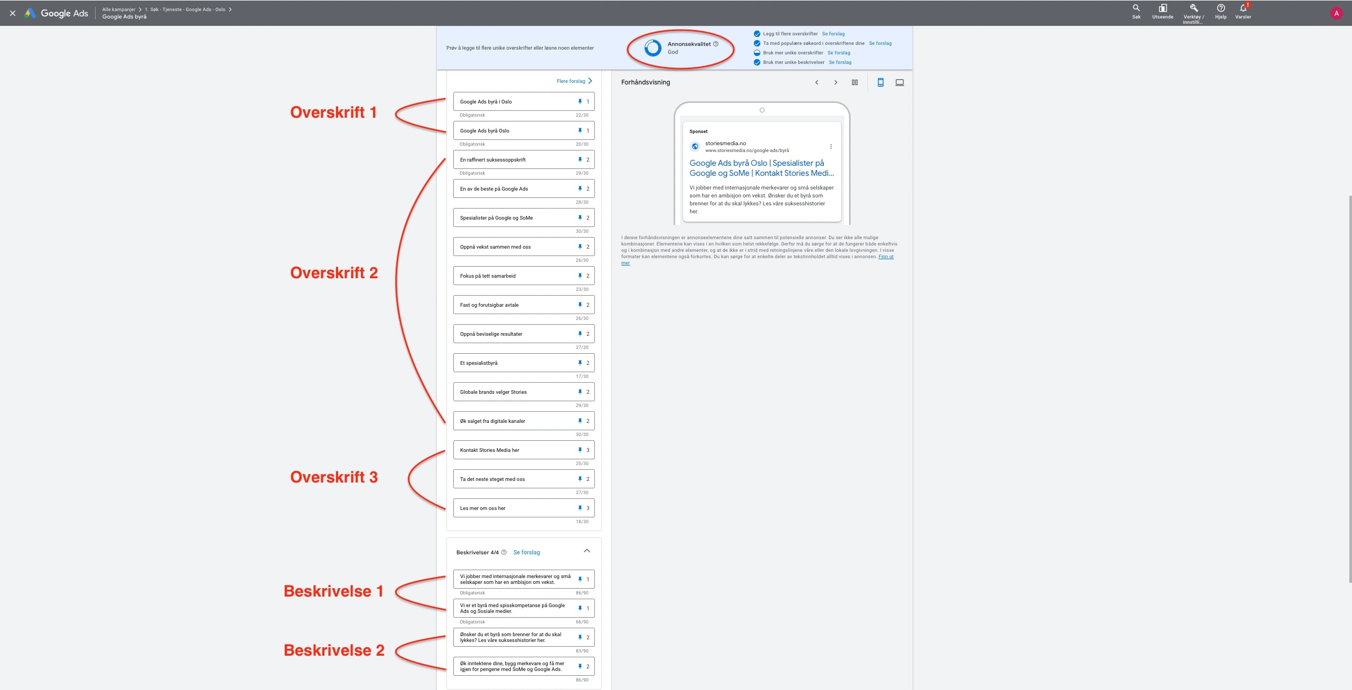Switch preview to mobile device icon
1352x690 pixels.
(x=880, y=82)
